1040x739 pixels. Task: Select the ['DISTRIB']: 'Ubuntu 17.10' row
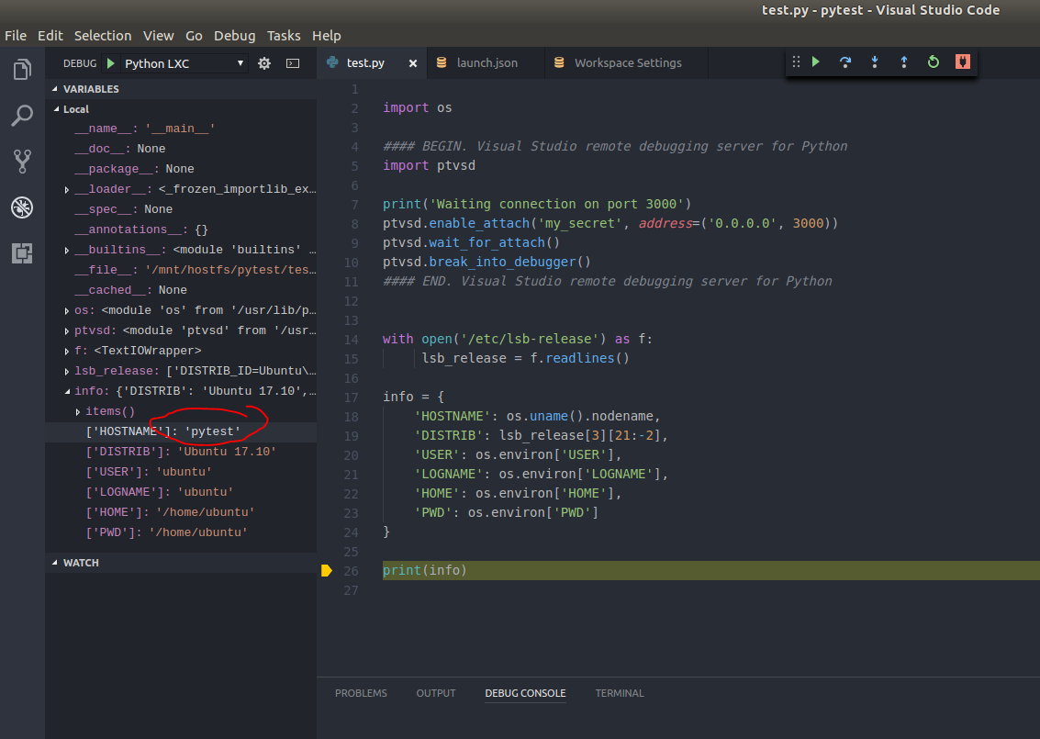tap(181, 452)
